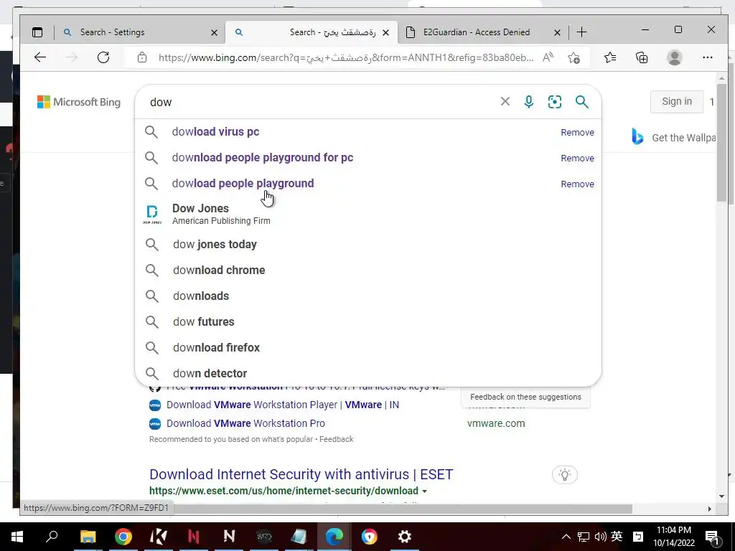Select the Dow Jones entity suggestion
The width and height of the screenshot is (735, 551).
click(368, 214)
